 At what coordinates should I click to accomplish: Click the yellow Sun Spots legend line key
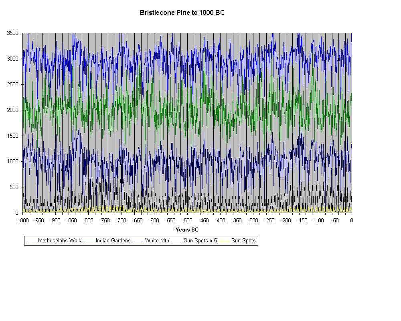tap(225, 241)
